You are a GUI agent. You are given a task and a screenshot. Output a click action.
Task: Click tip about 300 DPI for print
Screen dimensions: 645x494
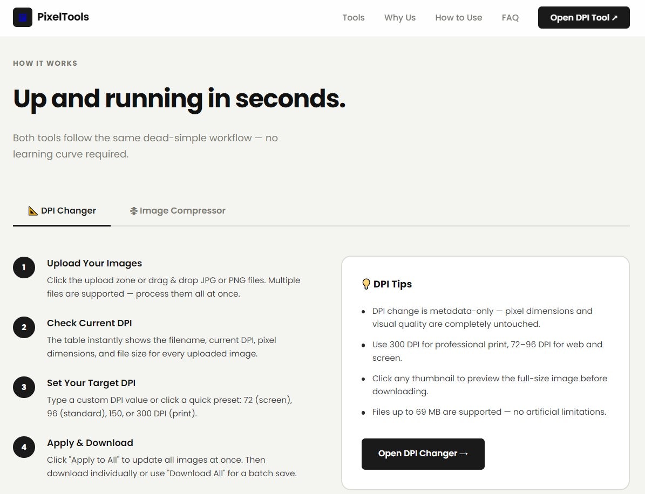point(487,351)
